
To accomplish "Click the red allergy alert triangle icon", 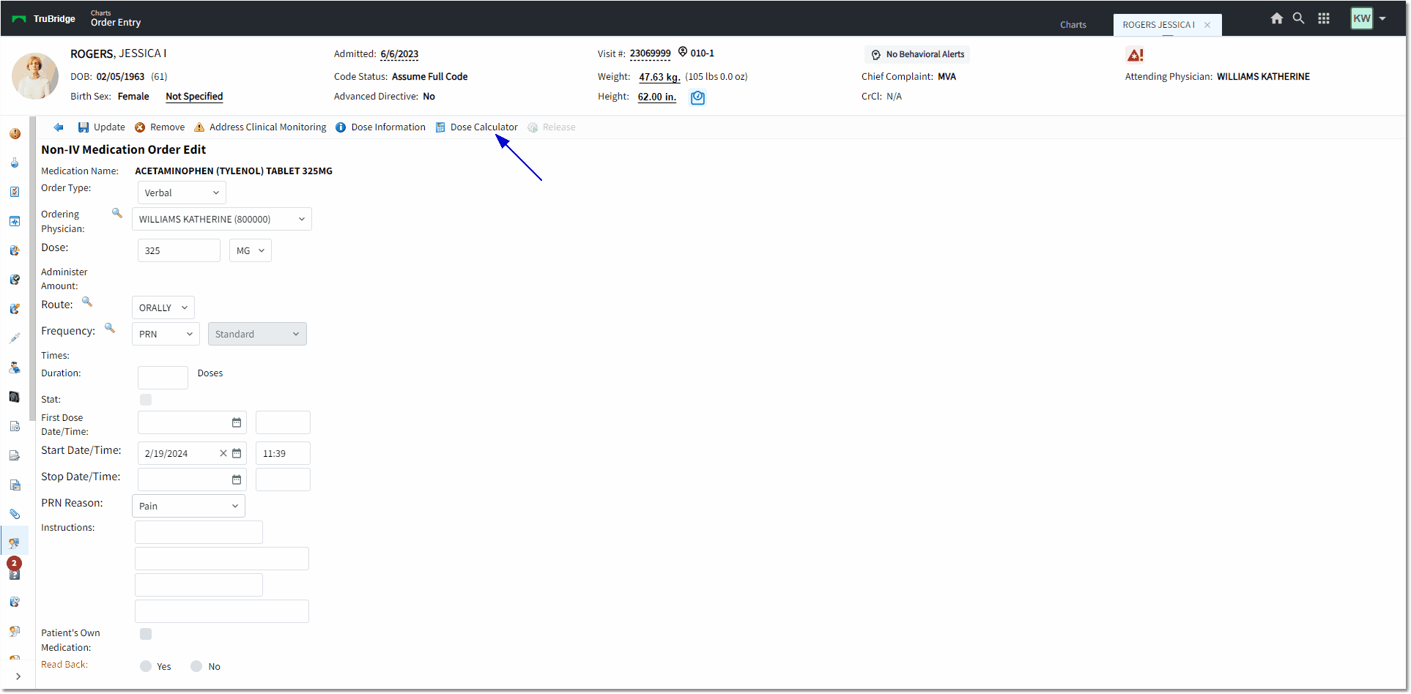I will pyautogui.click(x=1135, y=55).
